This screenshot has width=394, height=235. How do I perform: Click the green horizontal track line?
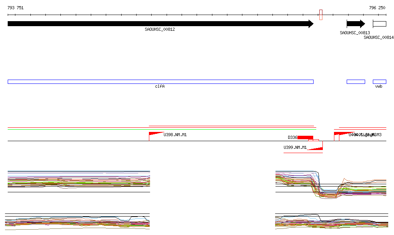coord(77,129)
